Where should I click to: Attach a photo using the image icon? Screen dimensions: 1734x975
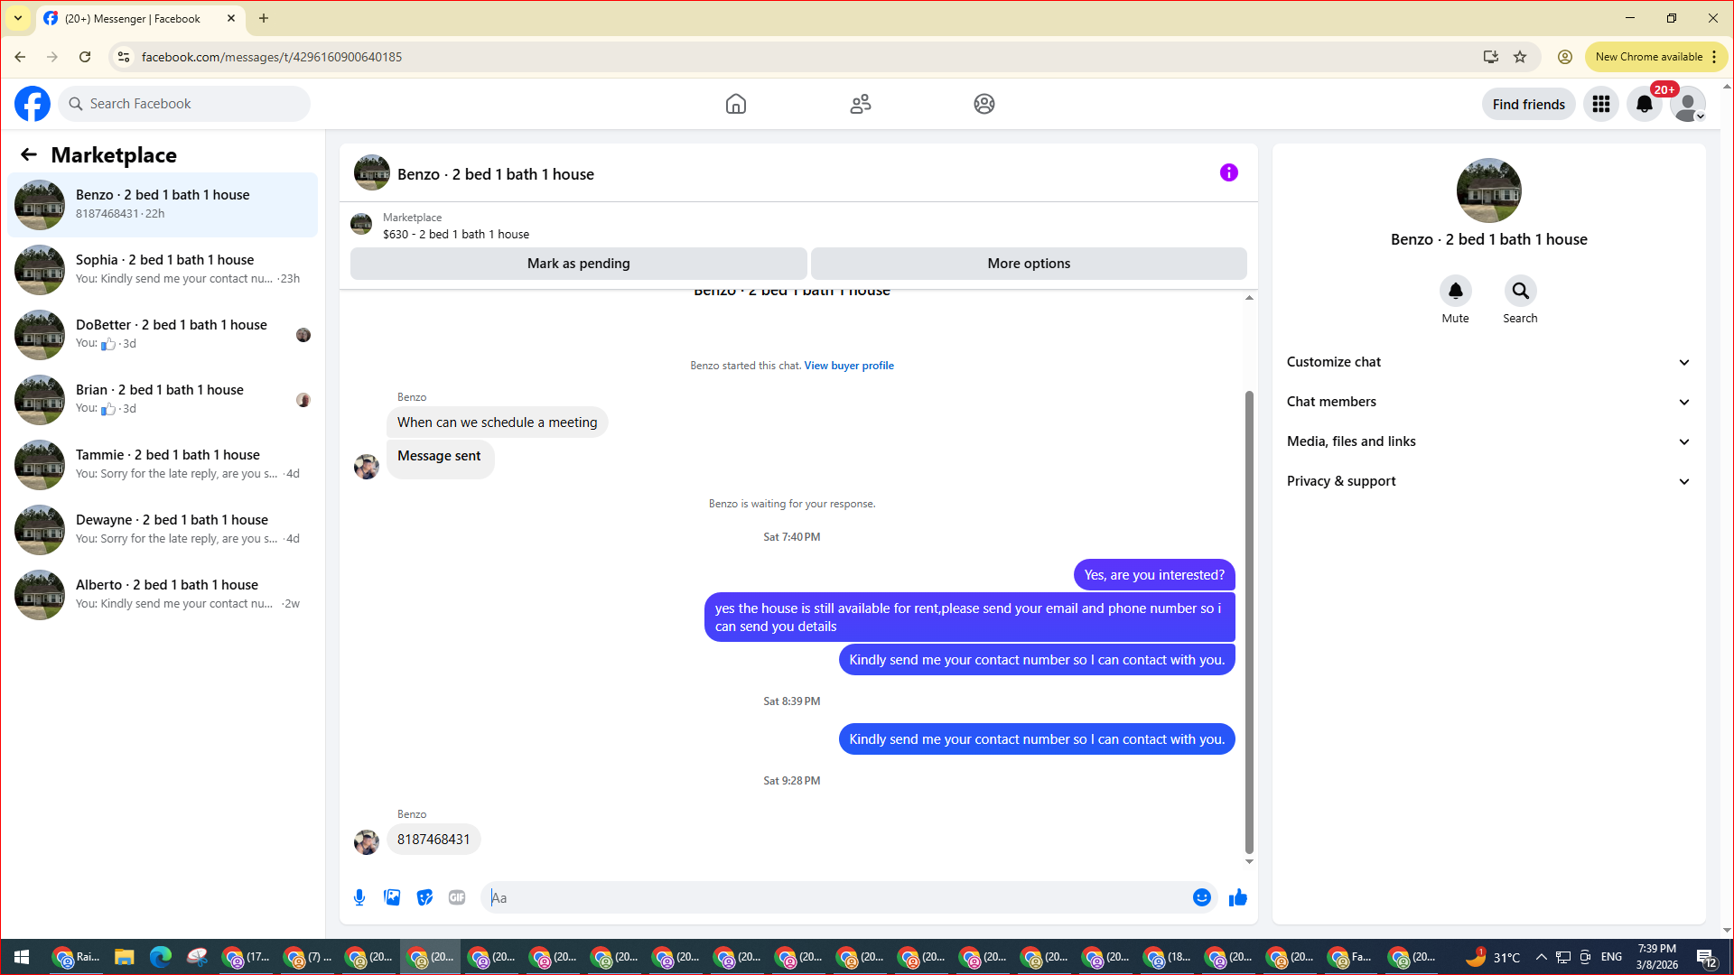[392, 897]
